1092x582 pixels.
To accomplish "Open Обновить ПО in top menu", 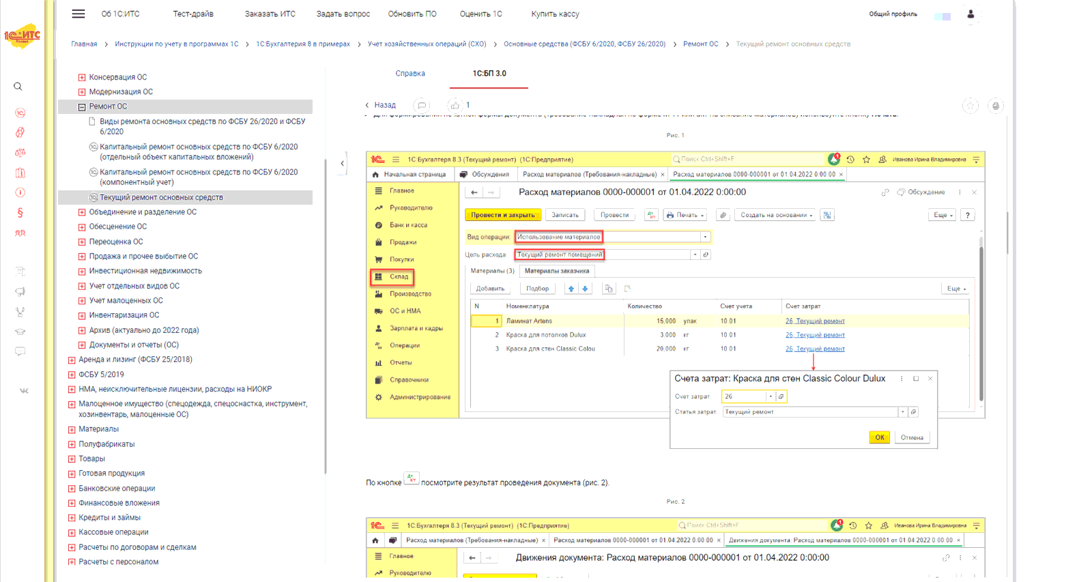I will [412, 14].
